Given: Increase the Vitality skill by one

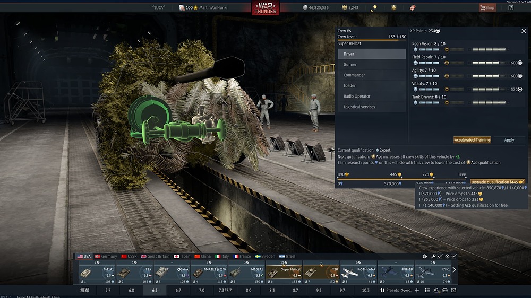Looking at the screenshot, I should point(508,89).
